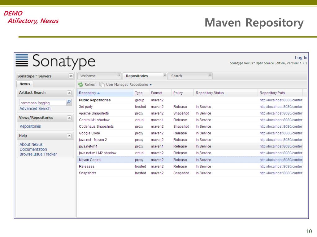Collapse the Help section
317x237 pixels.
coord(69,136)
